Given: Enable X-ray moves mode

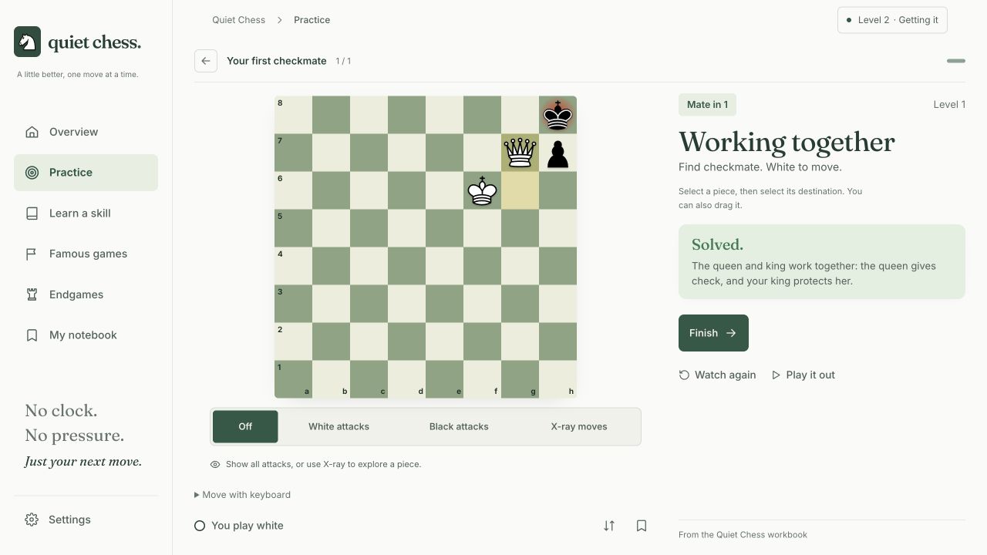Looking at the screenshot, I should 579,426.
